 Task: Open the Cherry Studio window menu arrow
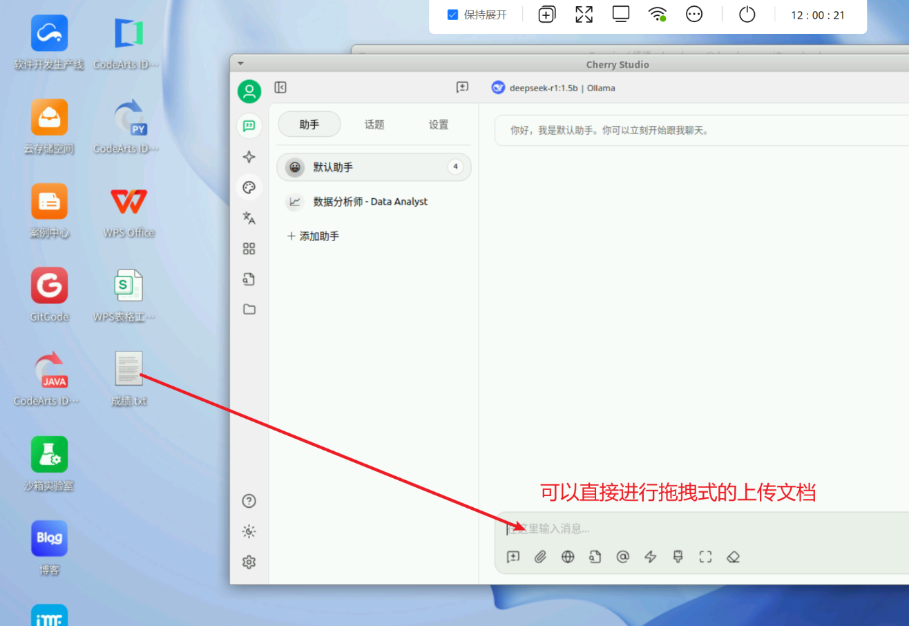click(x=240, y=64)
